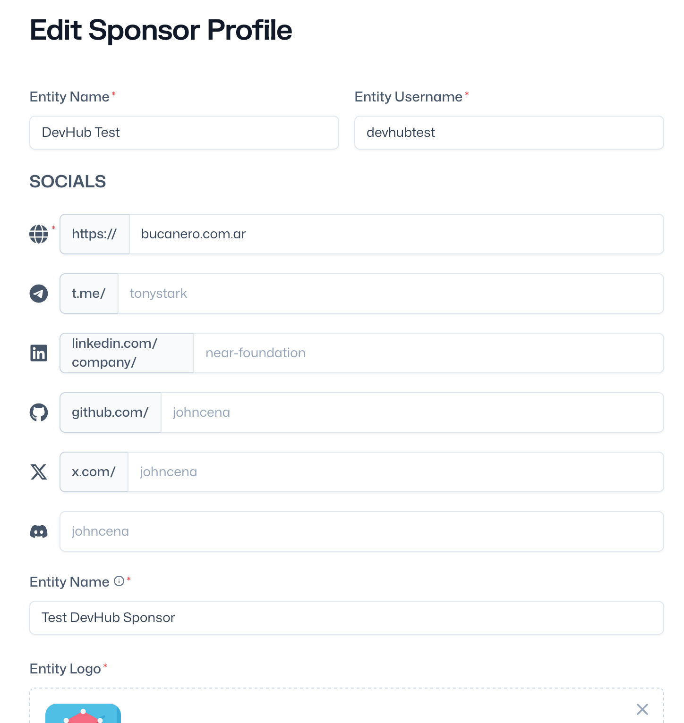Click the entity logo thumbnail
The width and height of the screenshot is (684, 723).
(83, 713)
